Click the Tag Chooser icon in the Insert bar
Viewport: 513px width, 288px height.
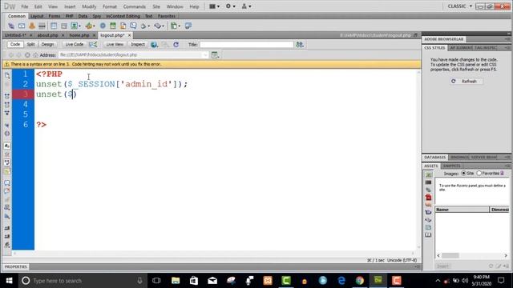tap(188, 26)
